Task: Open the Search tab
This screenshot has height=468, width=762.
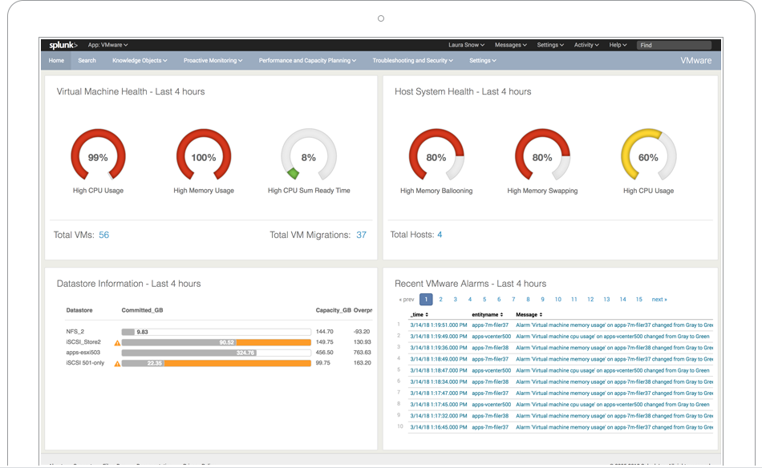Action: point(87,61)
